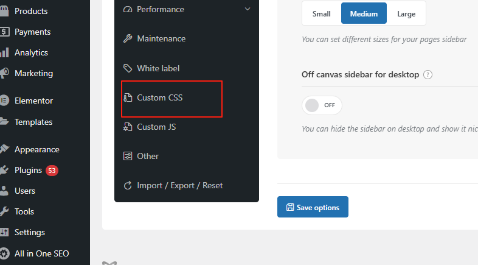
Task: Select the Medium sidebar size option
Action: [x=364, y=13]
